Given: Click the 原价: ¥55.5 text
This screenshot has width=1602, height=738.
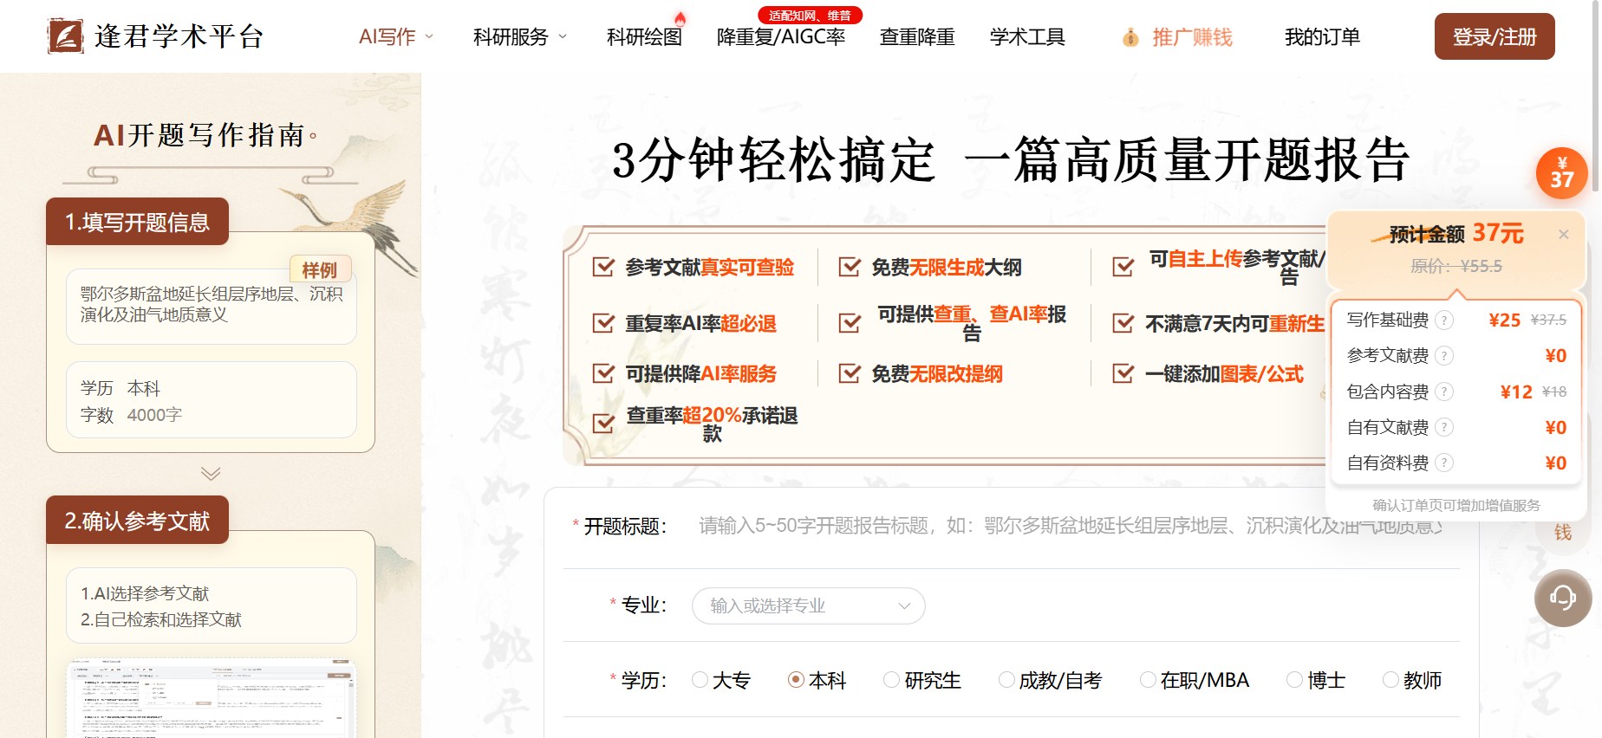Looking at the screenshot, I should 1456,266.
